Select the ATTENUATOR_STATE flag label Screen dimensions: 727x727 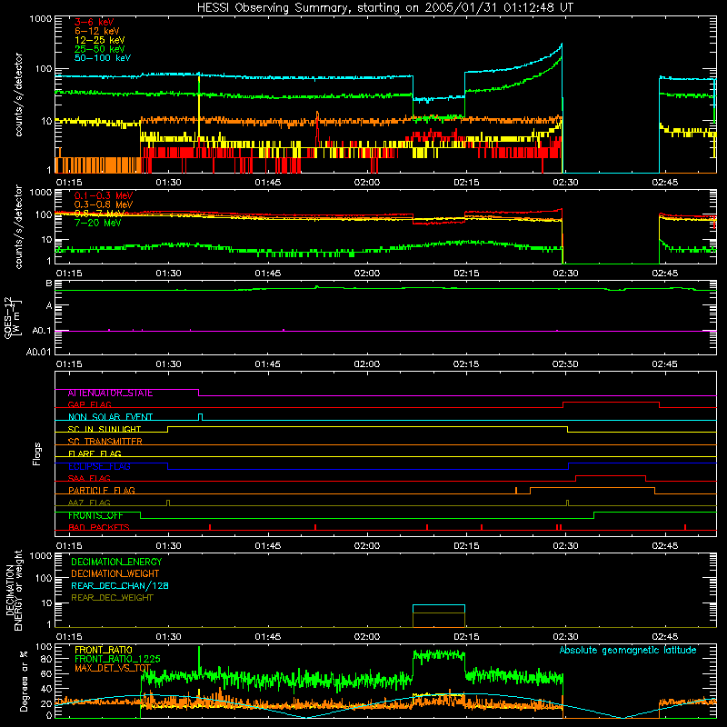(110, 393)
